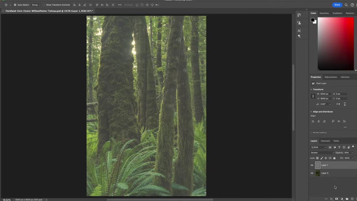Align horizontal centers in options bar
This screenshot has width=357, height=201.
click(79, 5)
